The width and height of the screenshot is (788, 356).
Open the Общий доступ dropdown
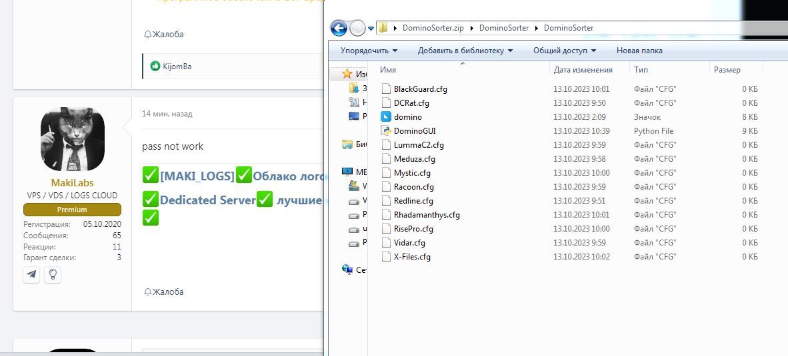click(565, 51)
